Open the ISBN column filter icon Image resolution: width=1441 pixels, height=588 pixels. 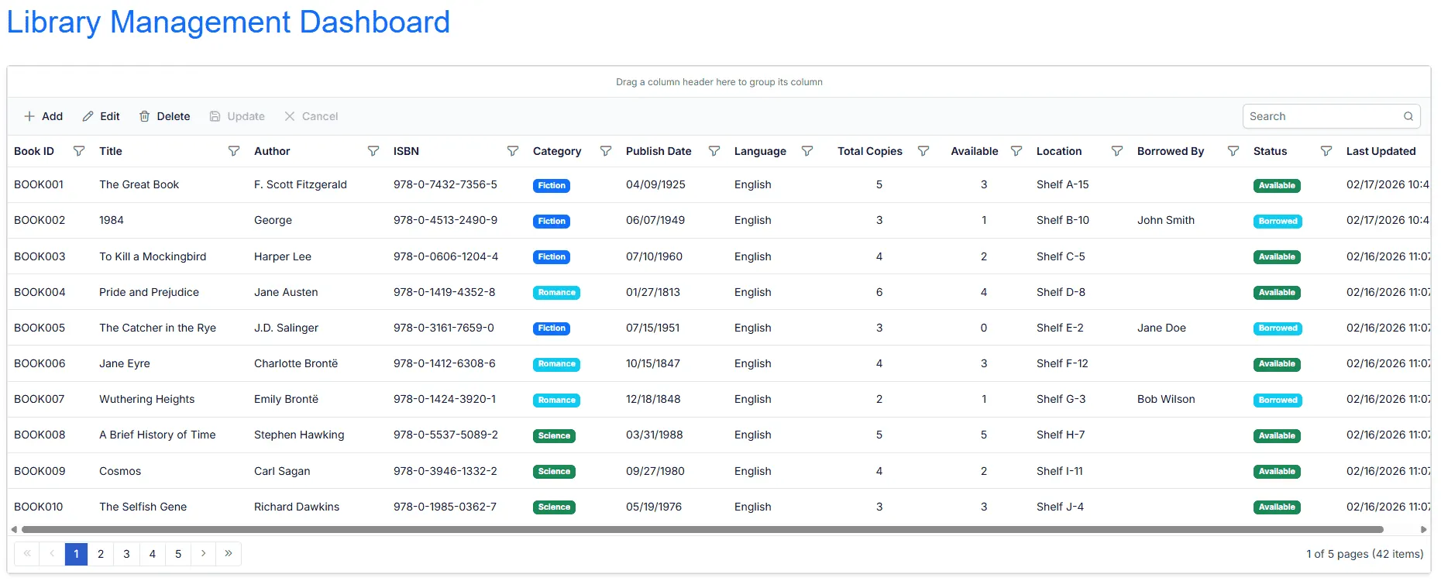pos(513,151)
